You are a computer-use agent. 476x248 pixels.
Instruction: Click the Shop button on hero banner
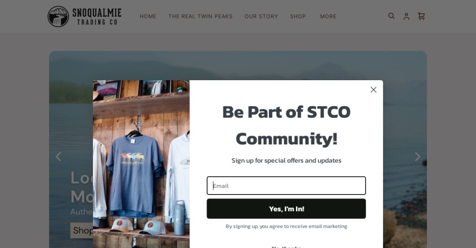click(x=82, y=230)
